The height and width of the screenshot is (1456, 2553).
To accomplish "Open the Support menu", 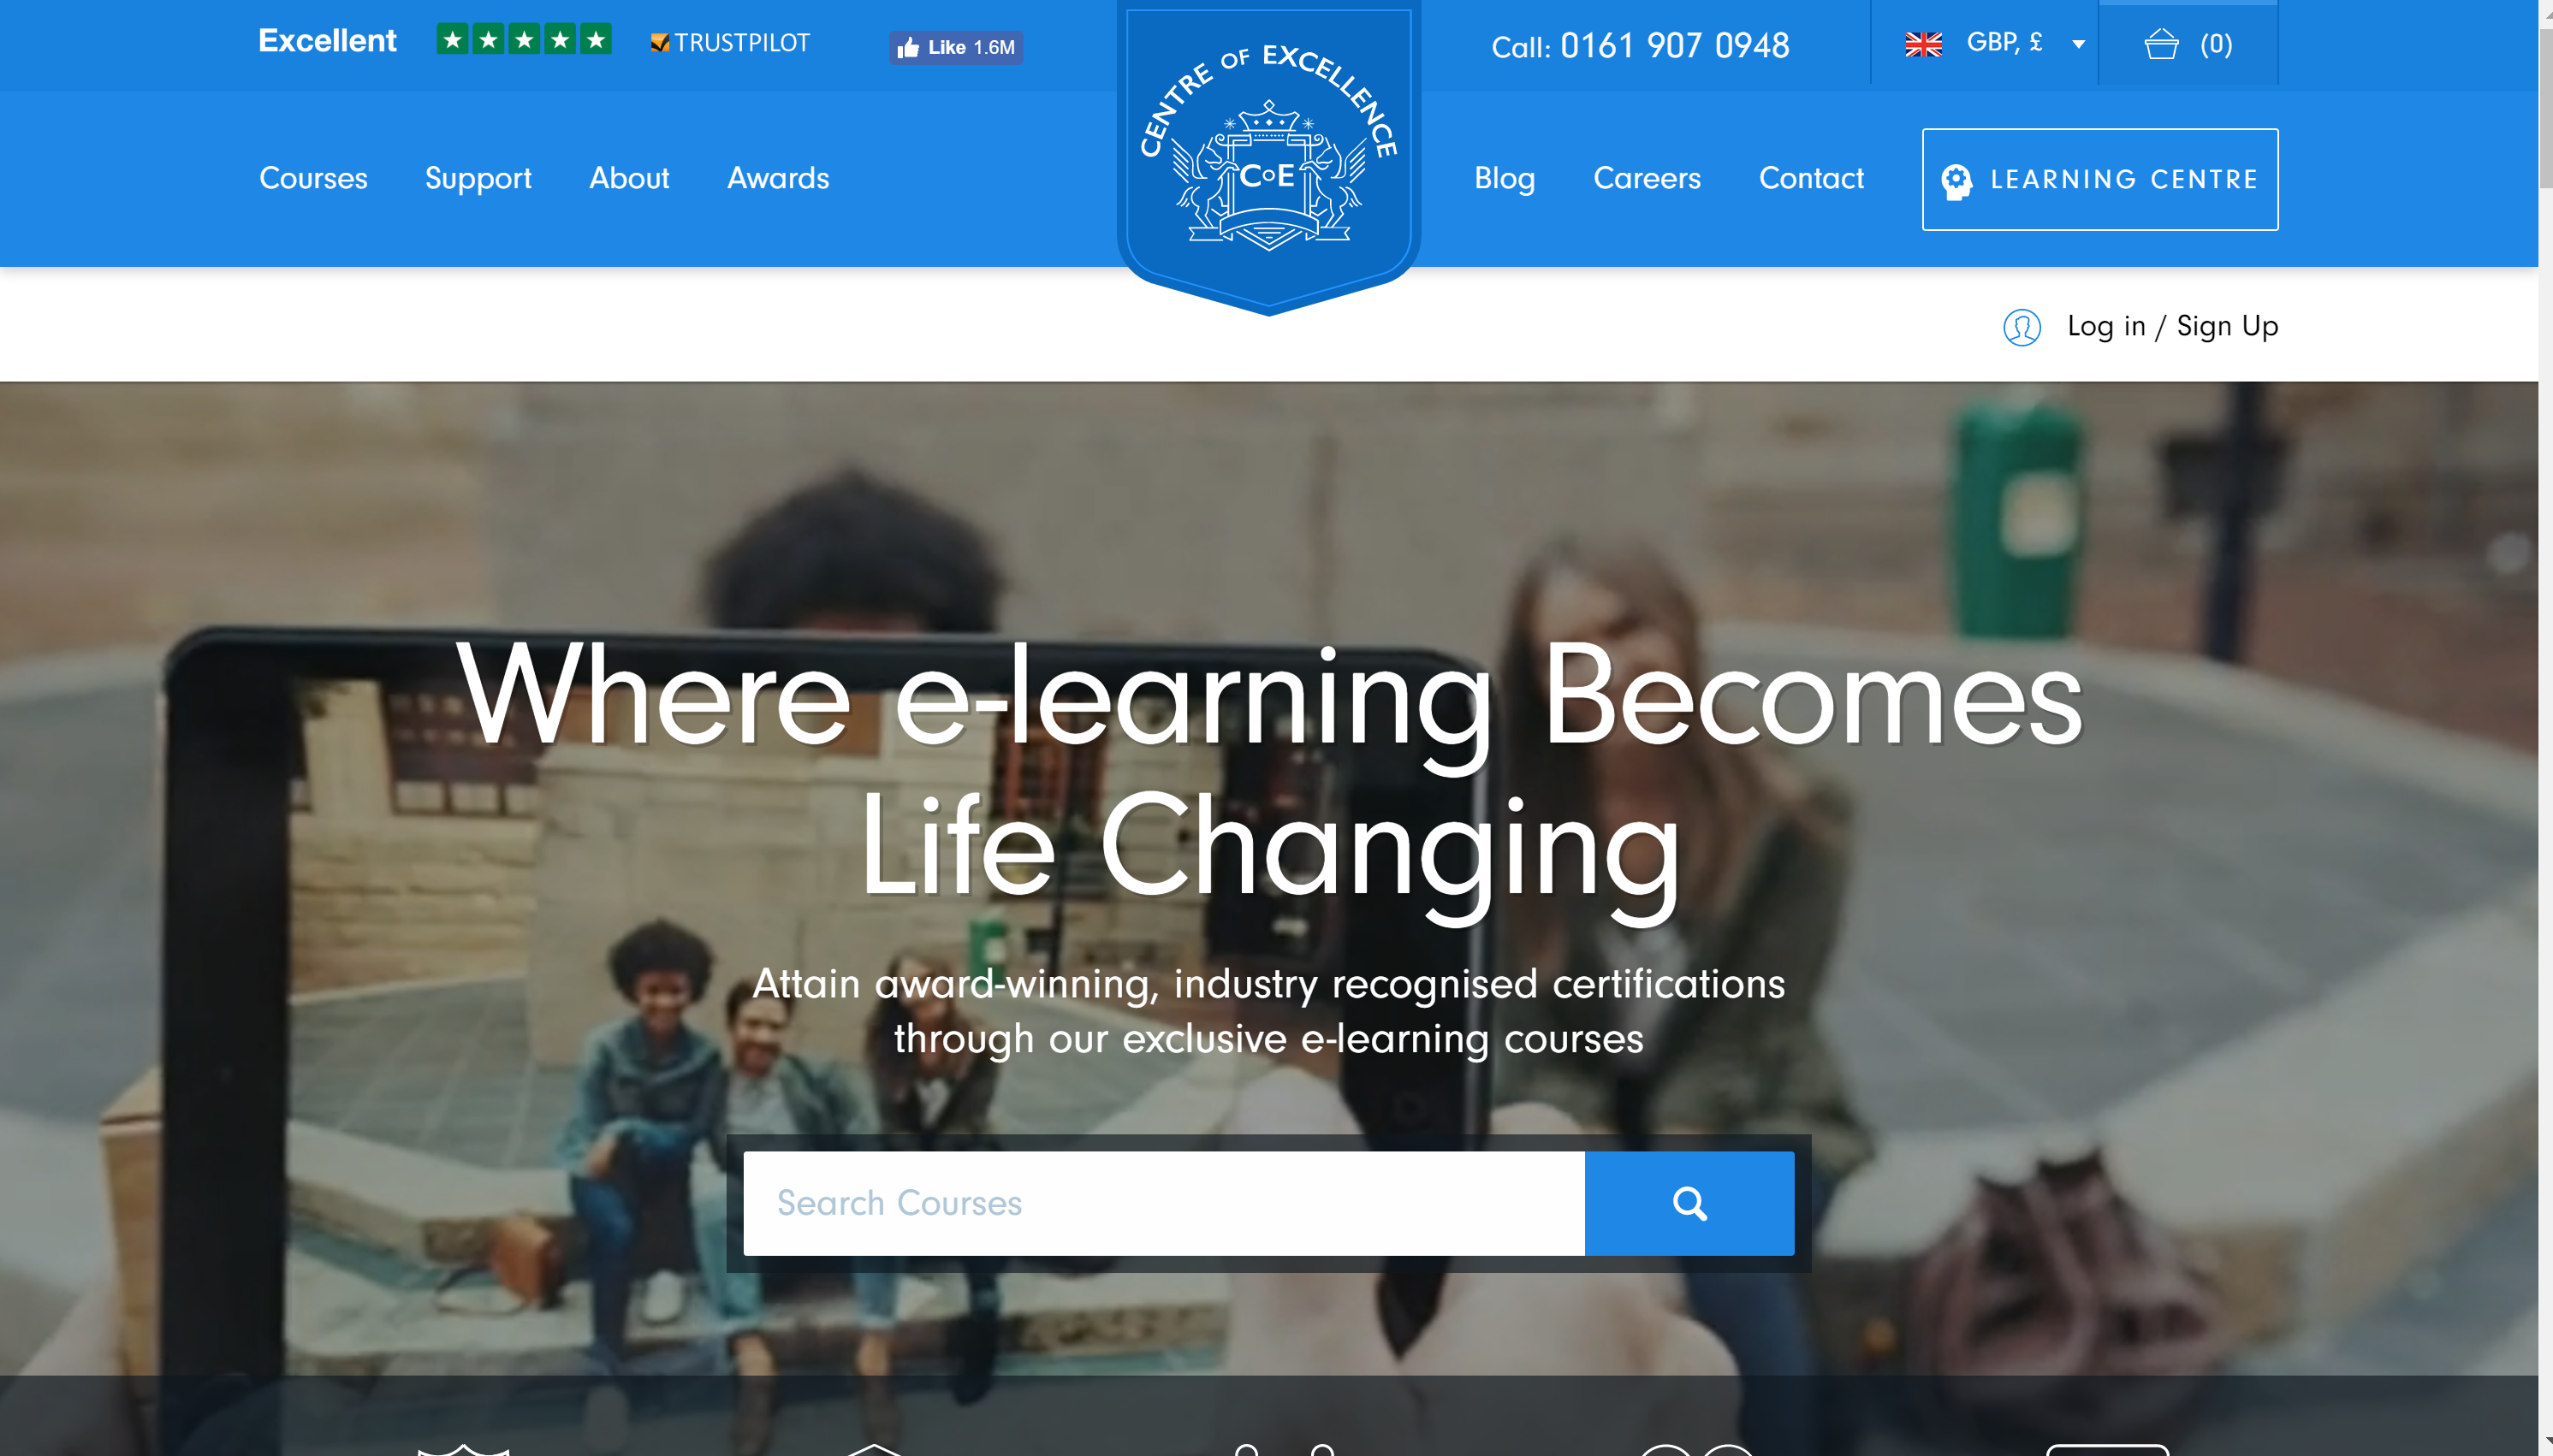I will (478, 178).
